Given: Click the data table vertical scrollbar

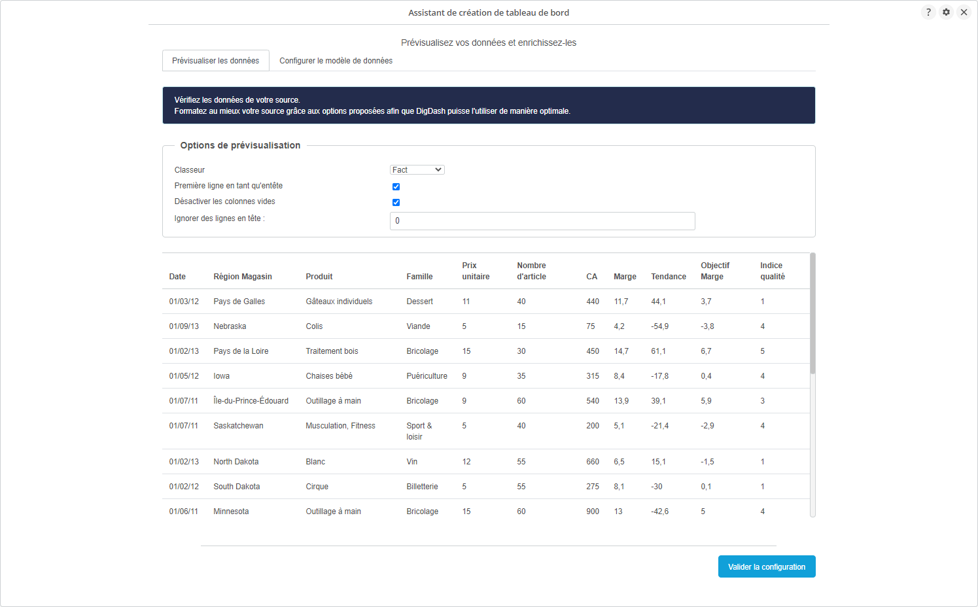Looking at the screenshot, I should tap(812, 314).
